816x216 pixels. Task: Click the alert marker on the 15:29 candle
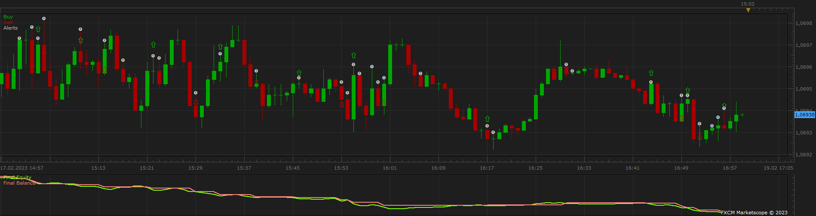point(196,93)
